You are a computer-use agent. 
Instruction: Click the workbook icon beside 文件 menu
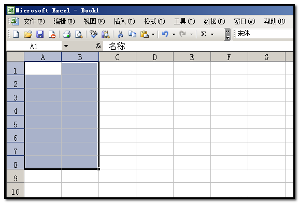(15, 21)
